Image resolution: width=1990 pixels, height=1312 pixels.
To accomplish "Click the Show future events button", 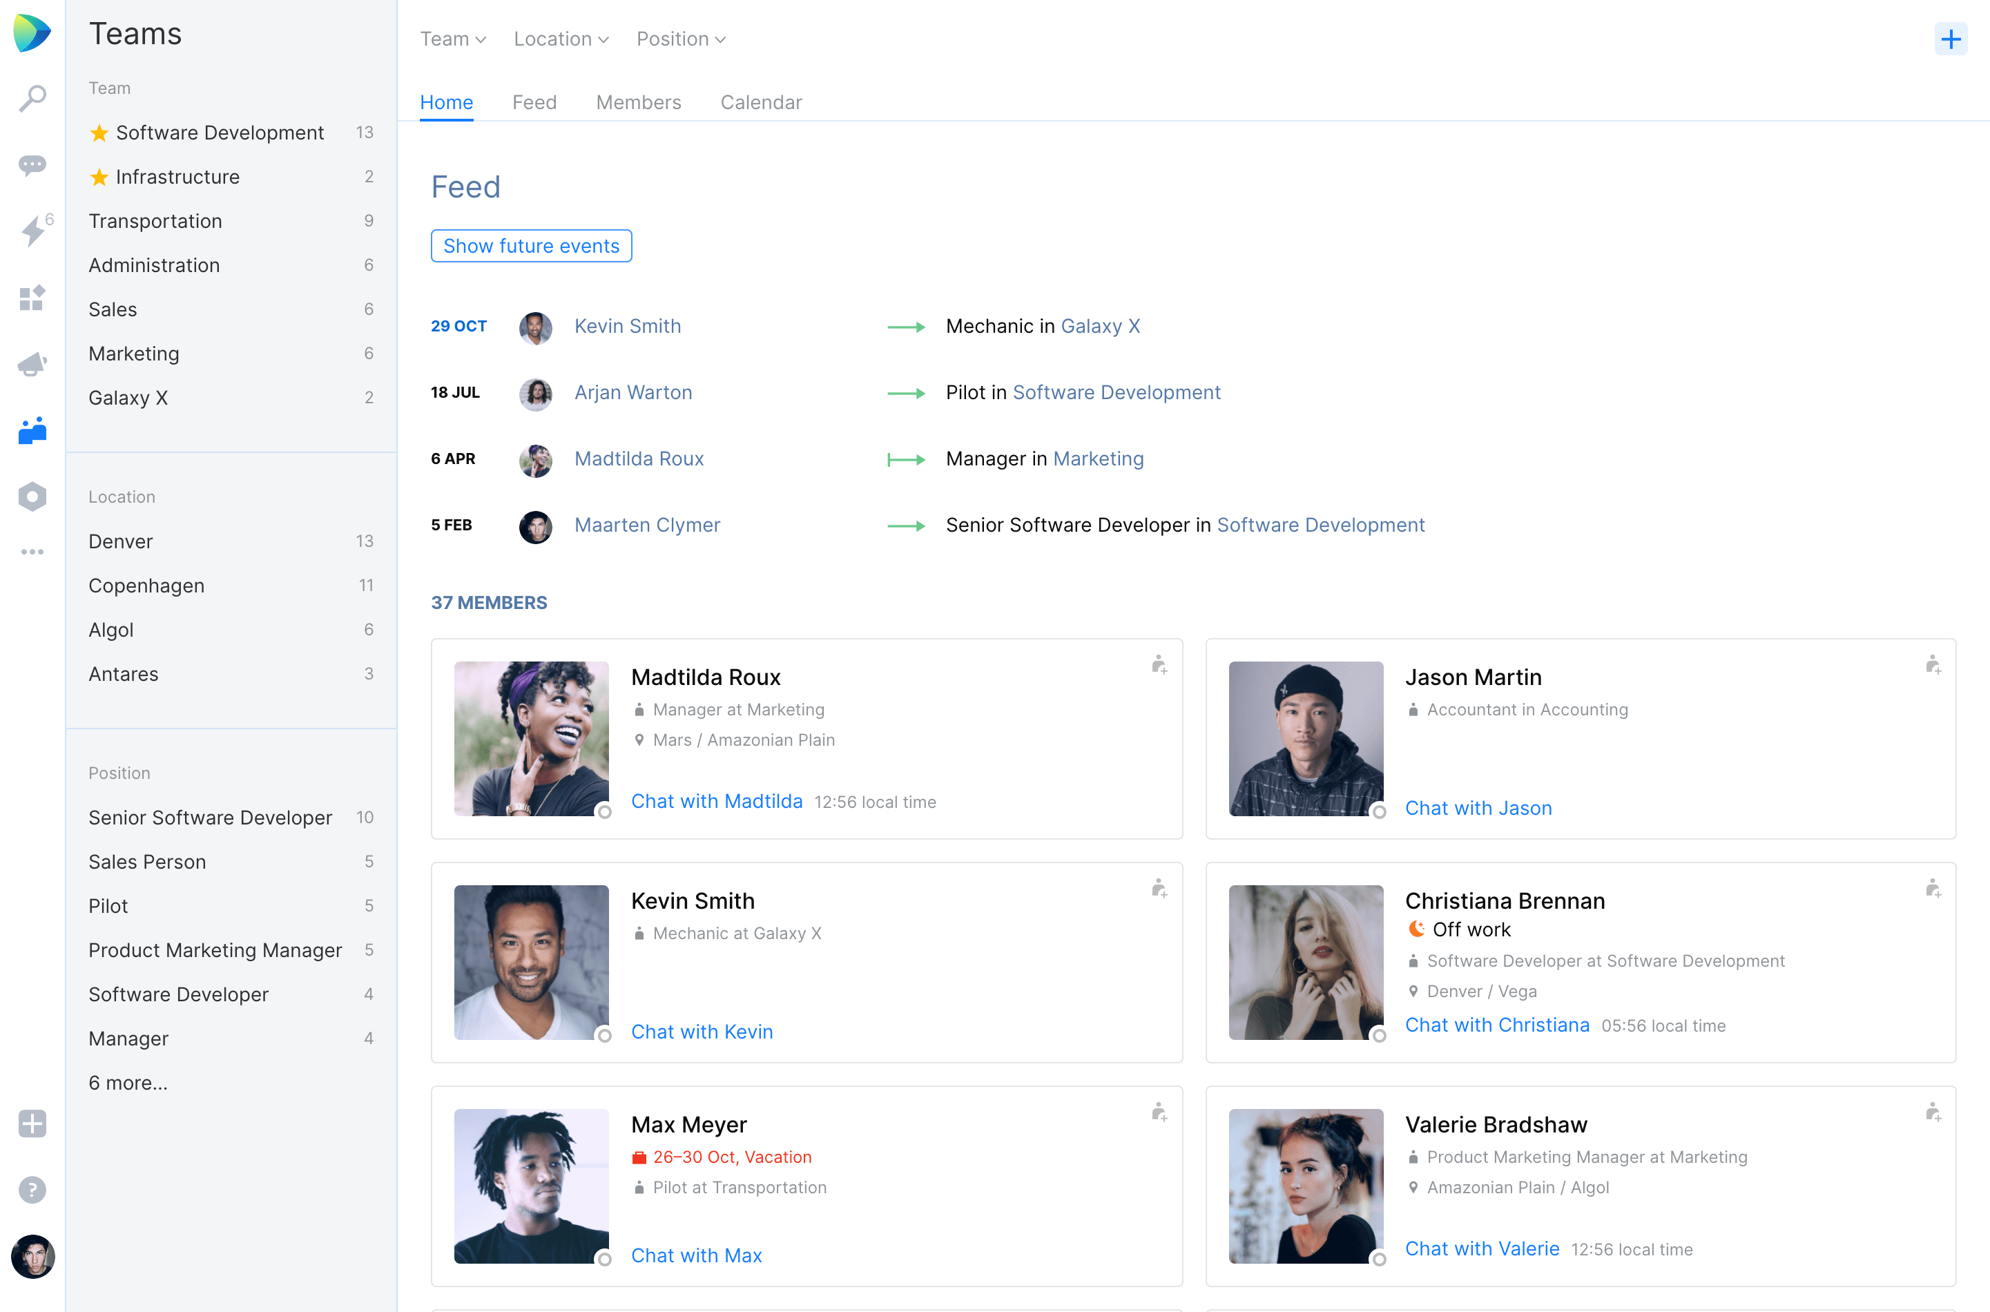I will click(531, 246).
